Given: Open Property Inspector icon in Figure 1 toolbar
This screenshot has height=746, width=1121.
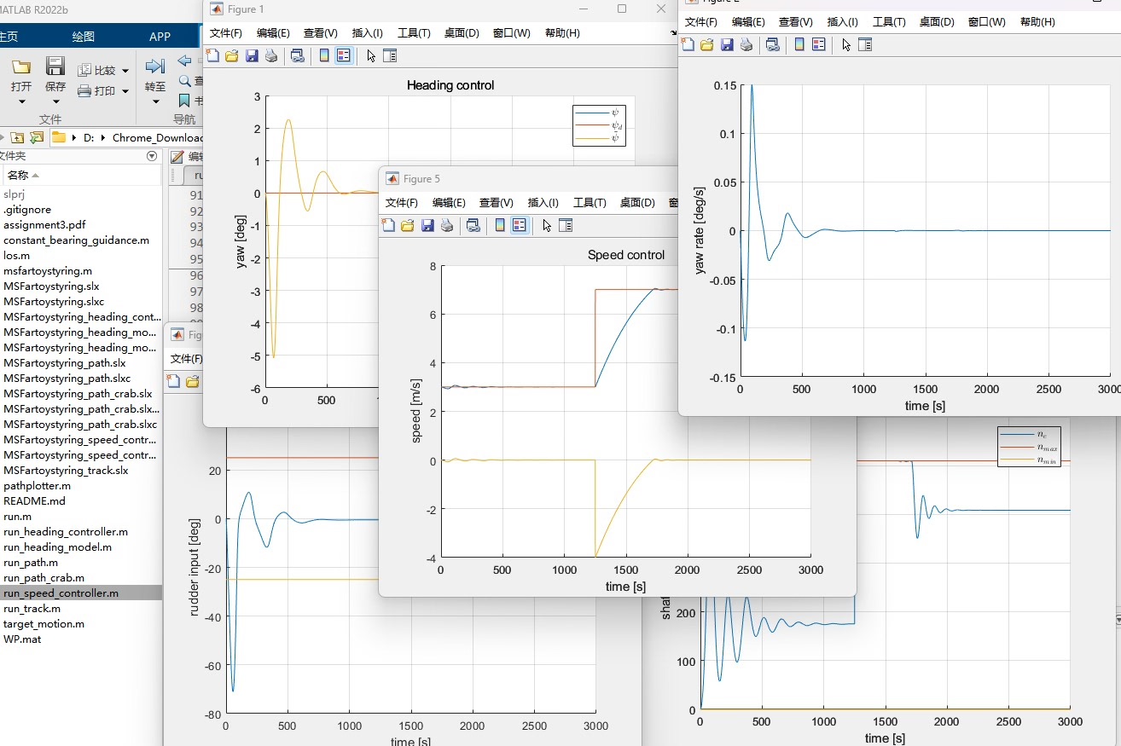Looking at the screenshot, I should (390, 56).
